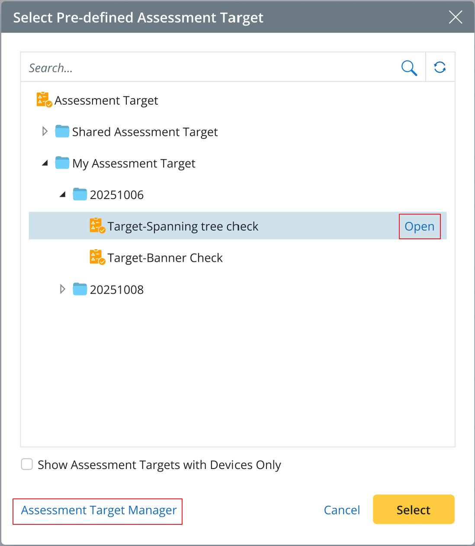
Task: Collapse the 20251006 folder
Action: [63, 195]
